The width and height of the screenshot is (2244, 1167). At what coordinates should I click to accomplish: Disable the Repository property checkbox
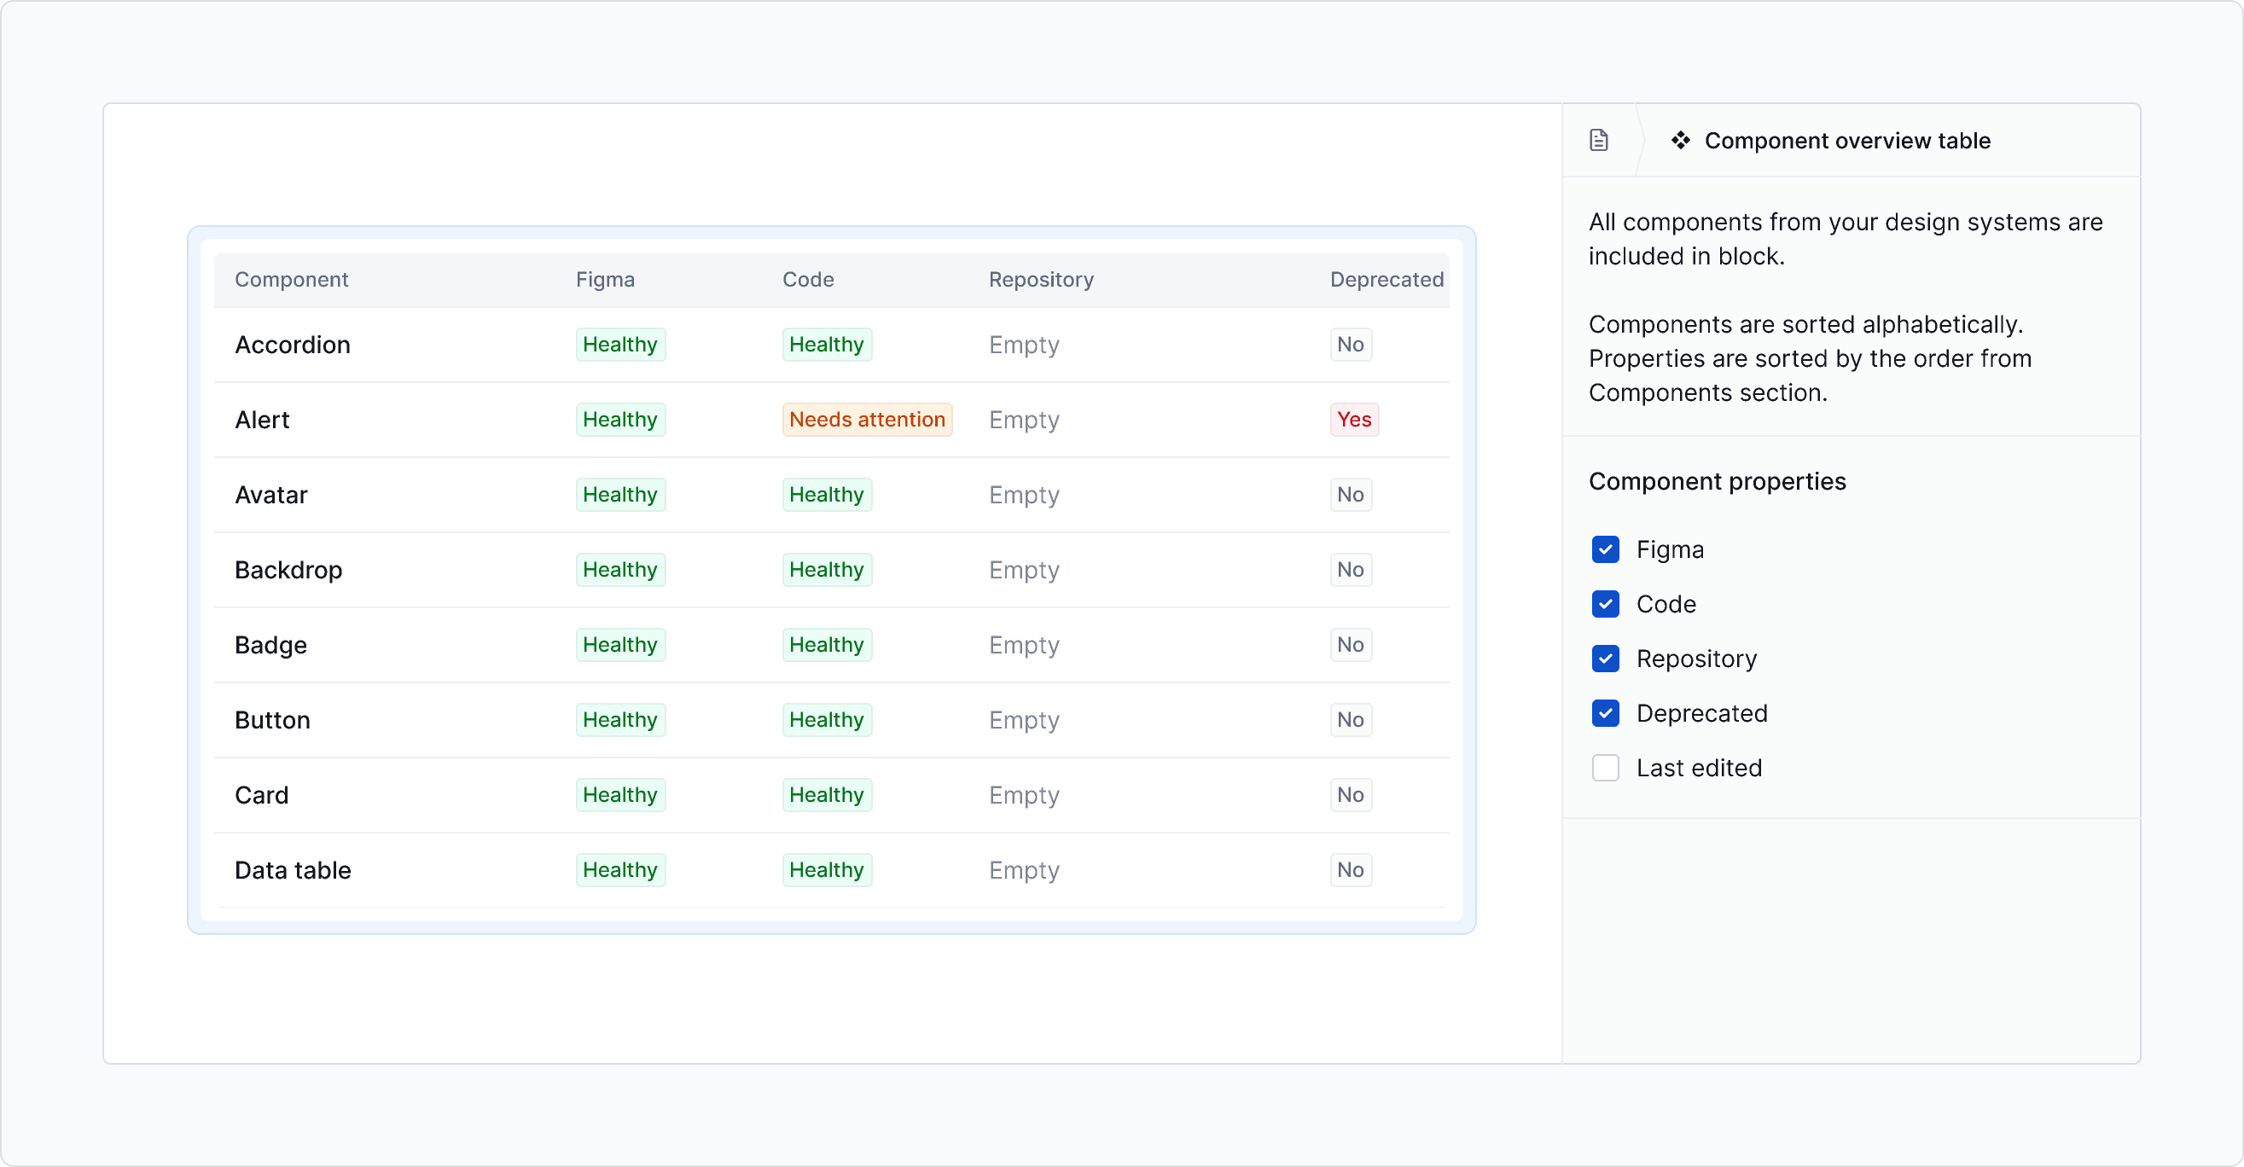[x=1605, y=659]
